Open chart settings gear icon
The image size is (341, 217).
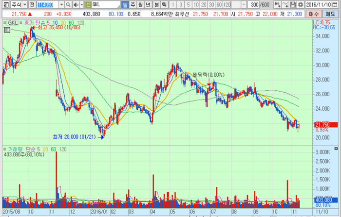coord(301,5)
